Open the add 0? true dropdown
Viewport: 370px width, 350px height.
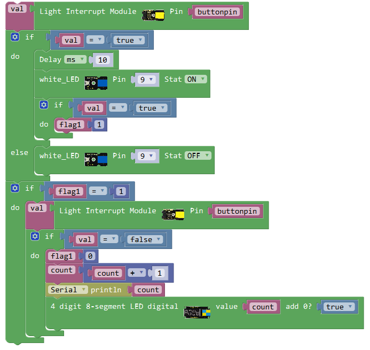[x=339, y=307]
